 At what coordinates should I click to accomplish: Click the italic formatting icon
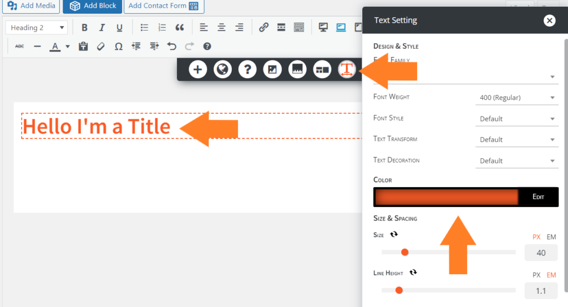(102, 27)
